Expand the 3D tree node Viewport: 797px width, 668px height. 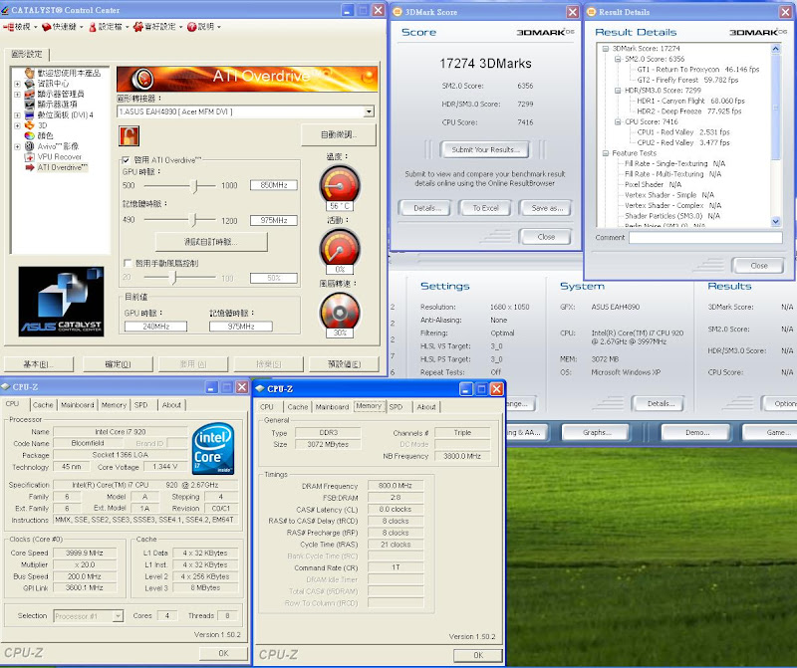(17, 125)
